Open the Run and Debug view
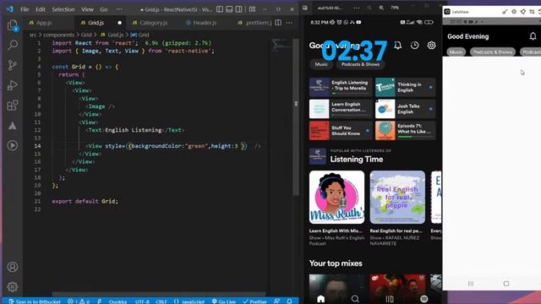Image resolution: width=541 pixels, height=304 pixels. tap(13, 85)
